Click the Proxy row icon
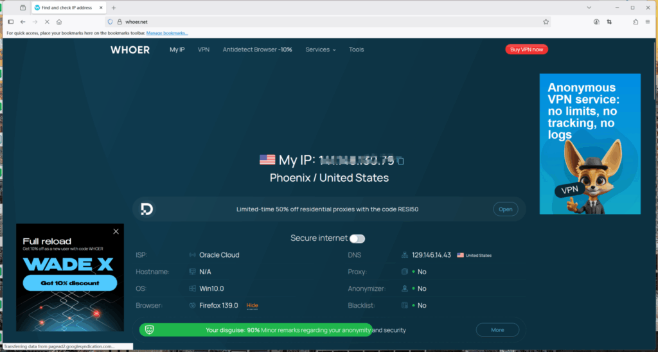 405,272
